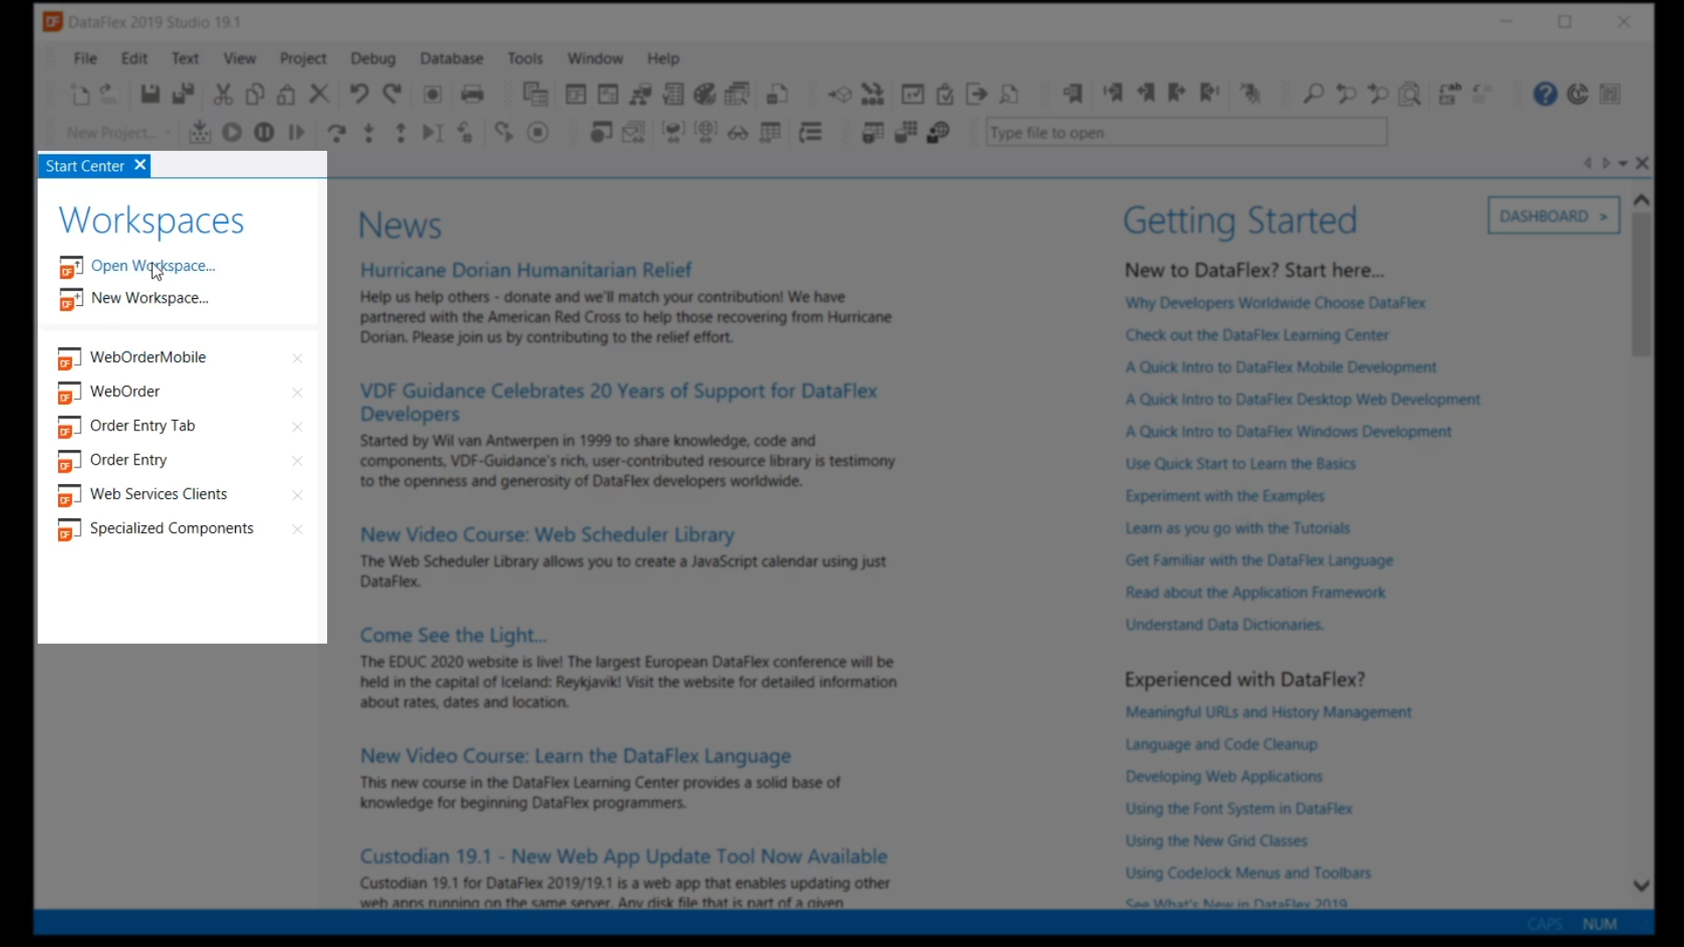
Task: Open the Order Entry Tab workspace
Action: coord(142,425)
